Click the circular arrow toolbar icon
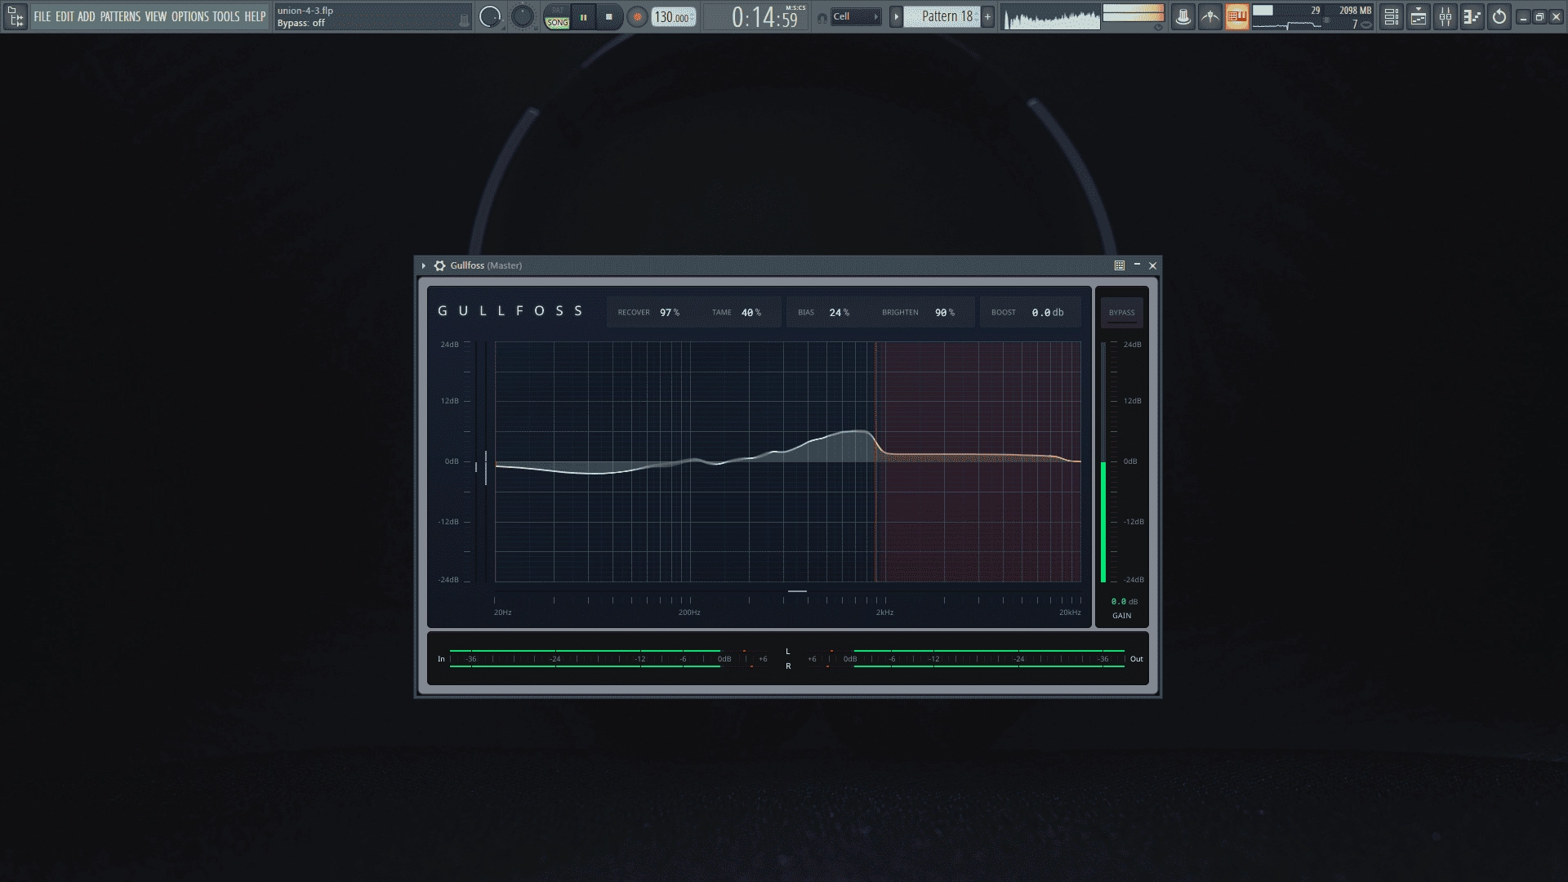This screenshot has height=882, width=1568. click(x=1499, y=16)
